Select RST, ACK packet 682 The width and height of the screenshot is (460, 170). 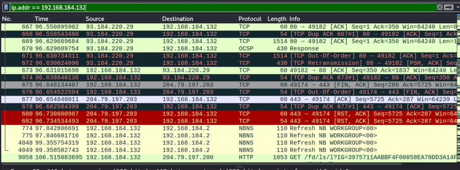click(229, 121)
